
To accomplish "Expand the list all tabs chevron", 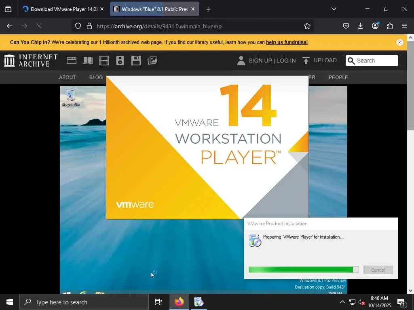I will (334, 9).
